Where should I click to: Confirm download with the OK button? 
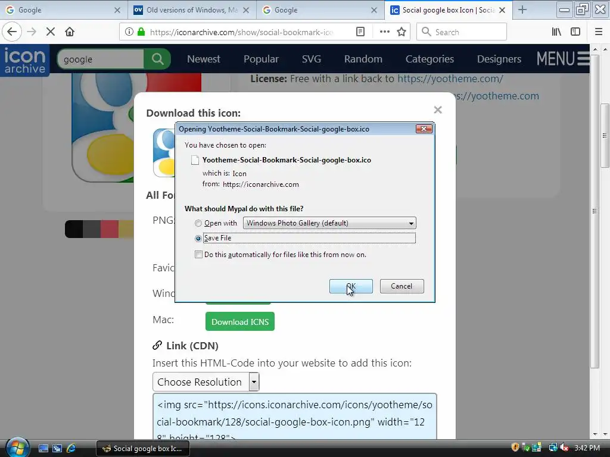pyautogui.click(x=351, y=286)
